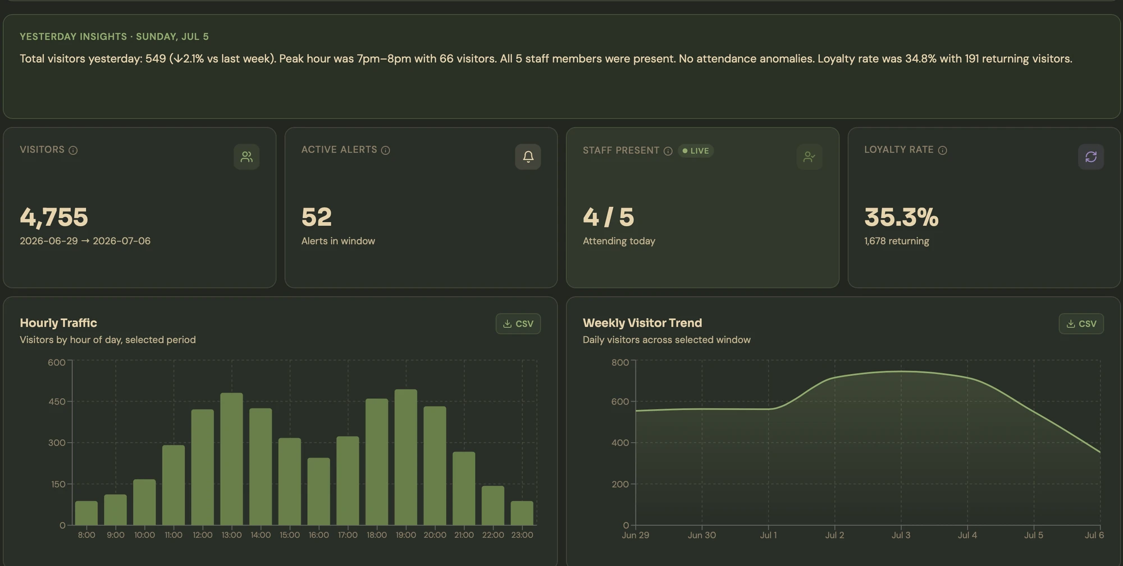Click the Attending today label

(619, 241)
